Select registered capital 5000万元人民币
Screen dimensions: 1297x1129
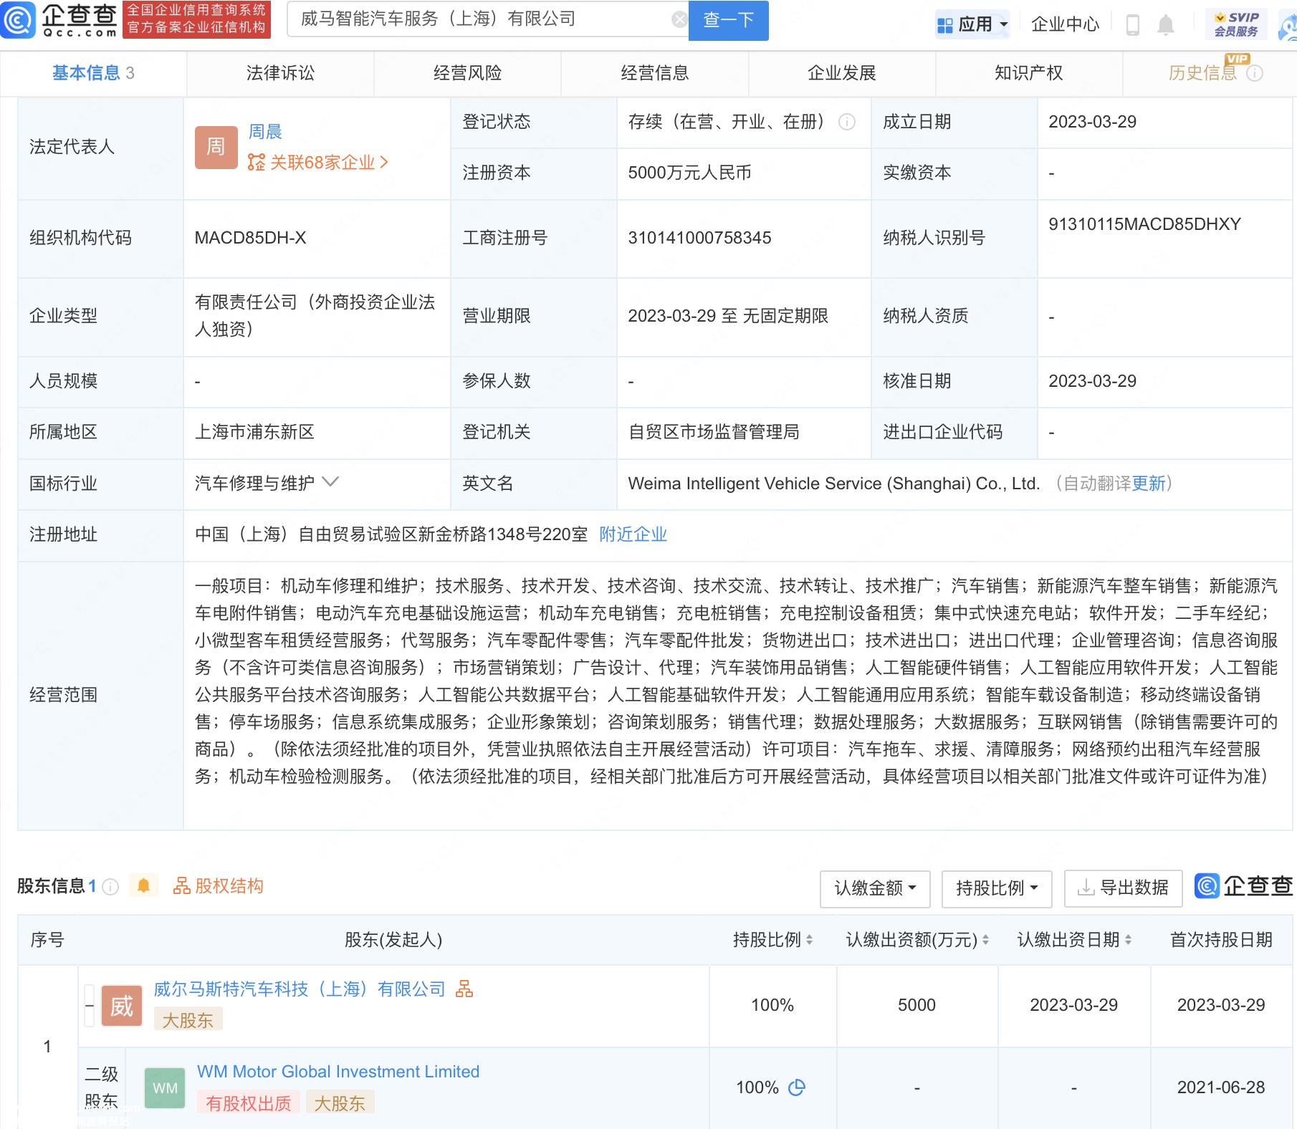(x=689, y=173)
